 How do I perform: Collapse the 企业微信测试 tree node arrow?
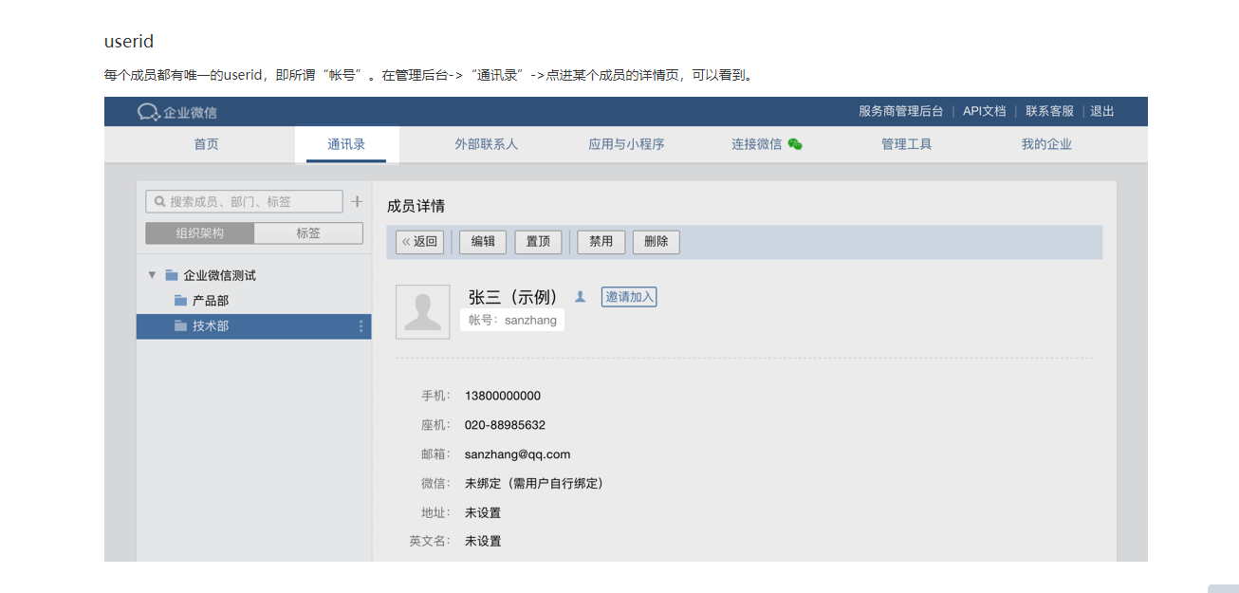[152, 275]
